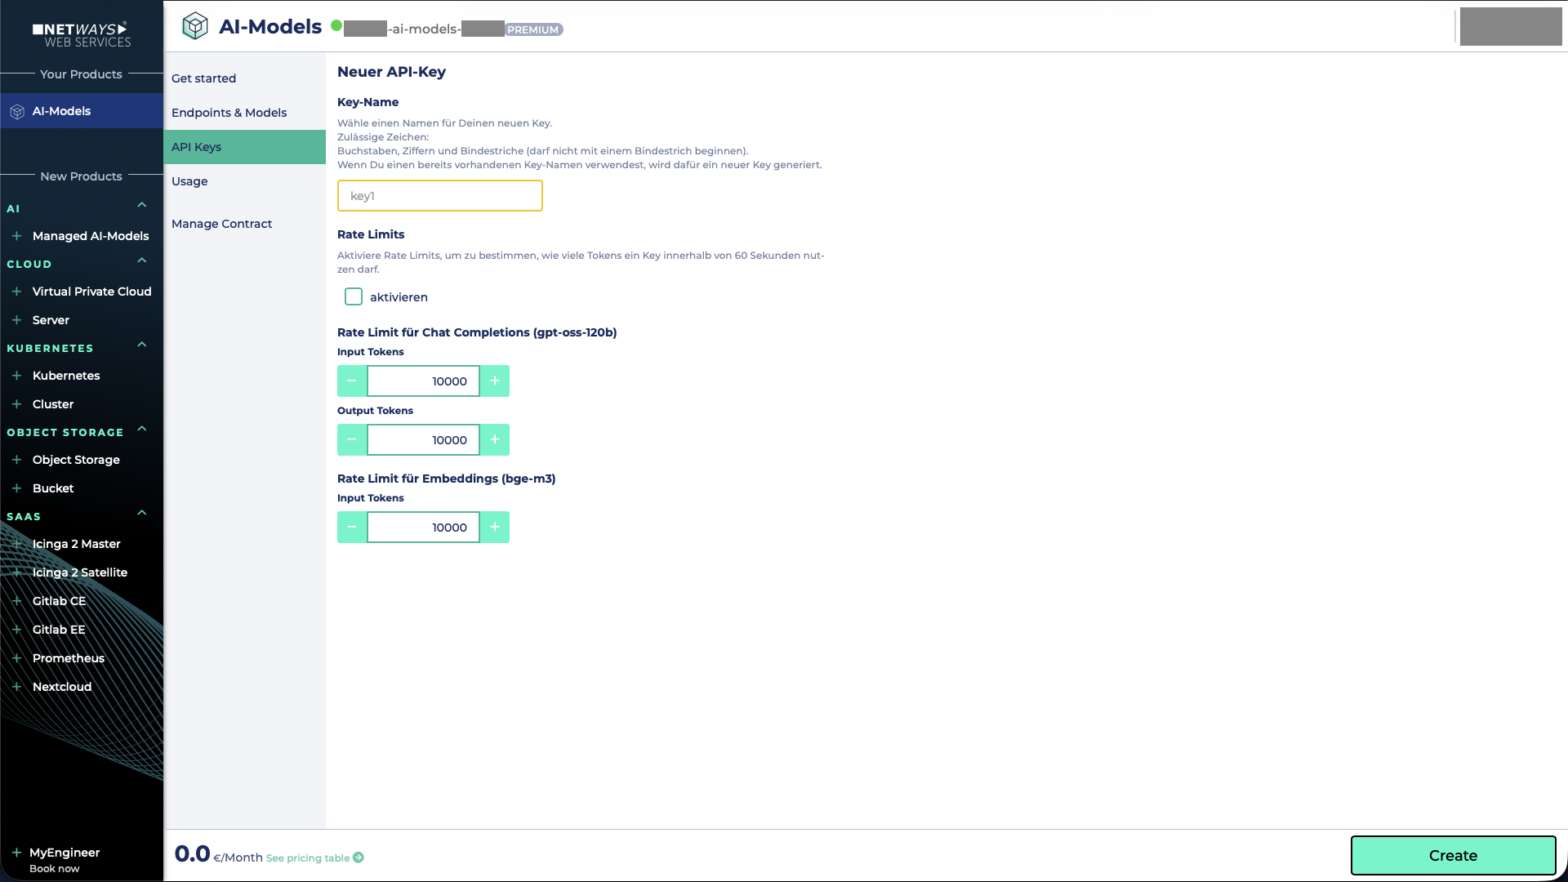Collapse the OBJECT STORAGE section in sidebar
Image resolution: width=1568 pixels, height=882 pixels.
pyautogui.click(x=142, y=429)
